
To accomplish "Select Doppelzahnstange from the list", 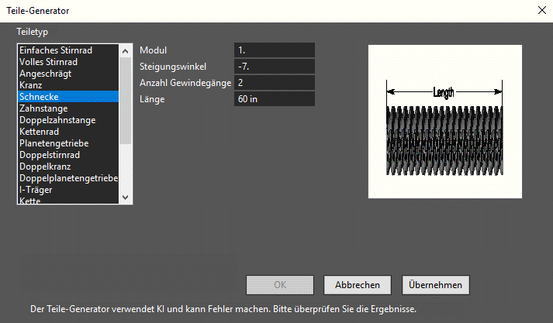I will click(x=68, y=120).
